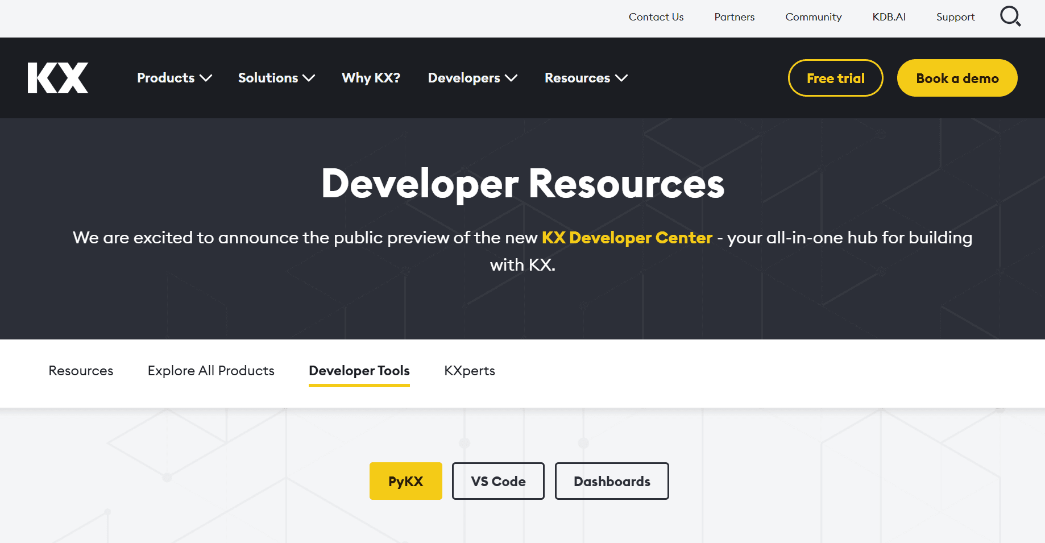Go to Support page
This screenshot has height=543, width=1045.
[956, 17]
